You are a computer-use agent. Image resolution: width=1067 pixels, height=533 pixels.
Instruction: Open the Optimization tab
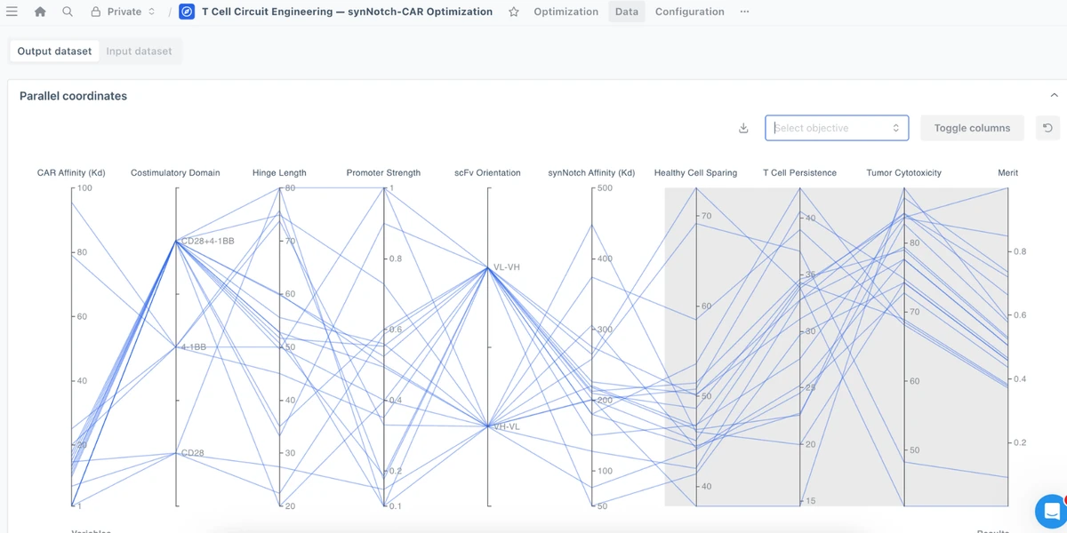pyautogui.click(x=566, y=12)
